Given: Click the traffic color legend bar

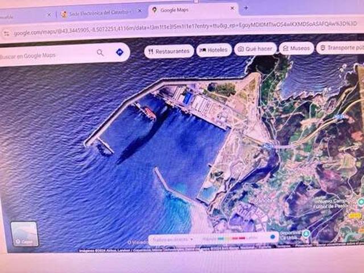Looking at the screenshot, I should (230, 239).
